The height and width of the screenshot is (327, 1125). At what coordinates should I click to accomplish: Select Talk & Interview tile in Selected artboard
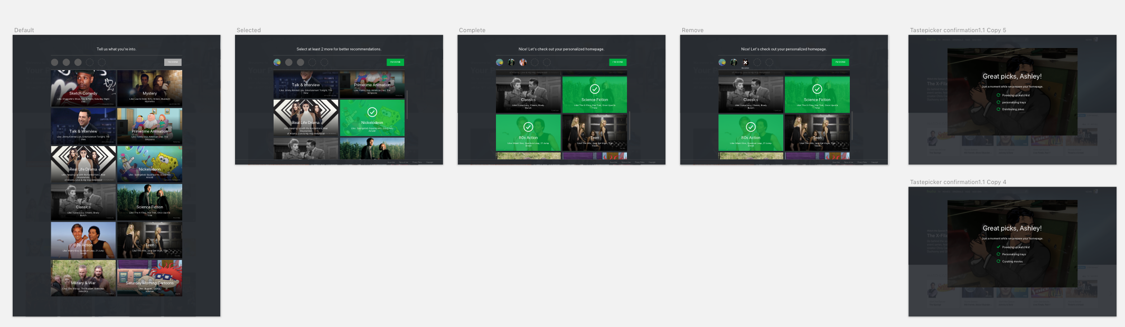point(306,84)
